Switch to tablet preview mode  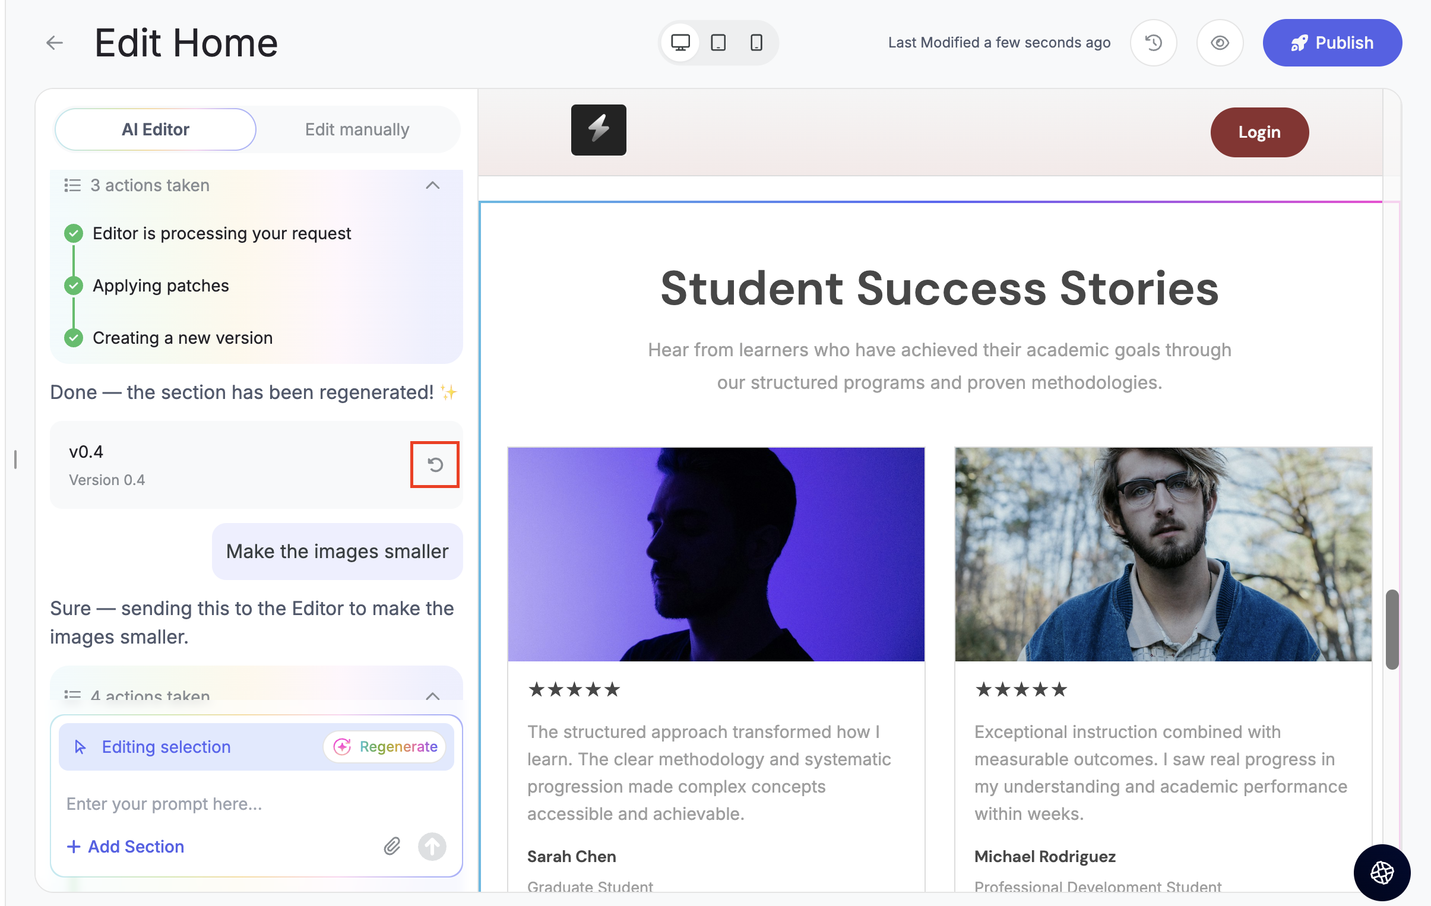tap(718, 43)
